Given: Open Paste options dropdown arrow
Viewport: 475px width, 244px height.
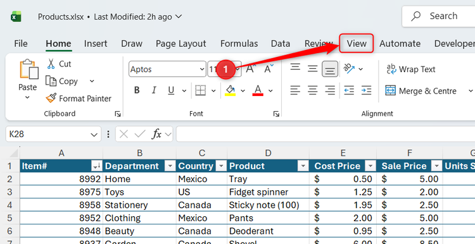Looking at the screenshot, I should (x=28, y=97).
